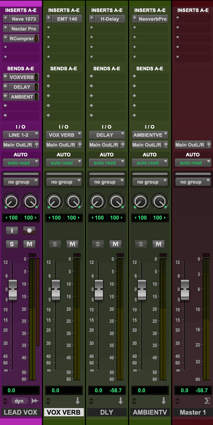
Task: Solo the VOX VERB track
Action: (x=55, y=244)
